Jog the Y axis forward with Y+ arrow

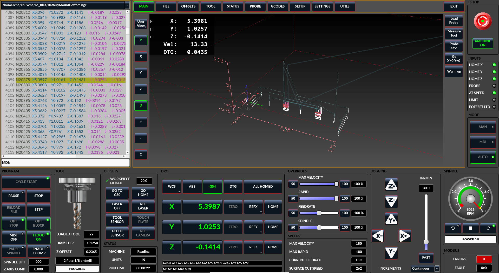391,219
